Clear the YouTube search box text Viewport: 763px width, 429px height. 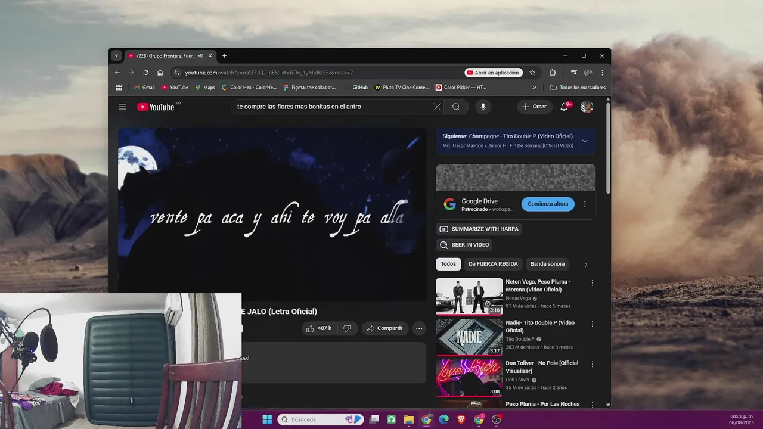click(x=437, y=107)
